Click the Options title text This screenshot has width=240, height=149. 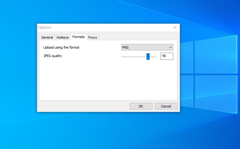[x=45, y=27]
